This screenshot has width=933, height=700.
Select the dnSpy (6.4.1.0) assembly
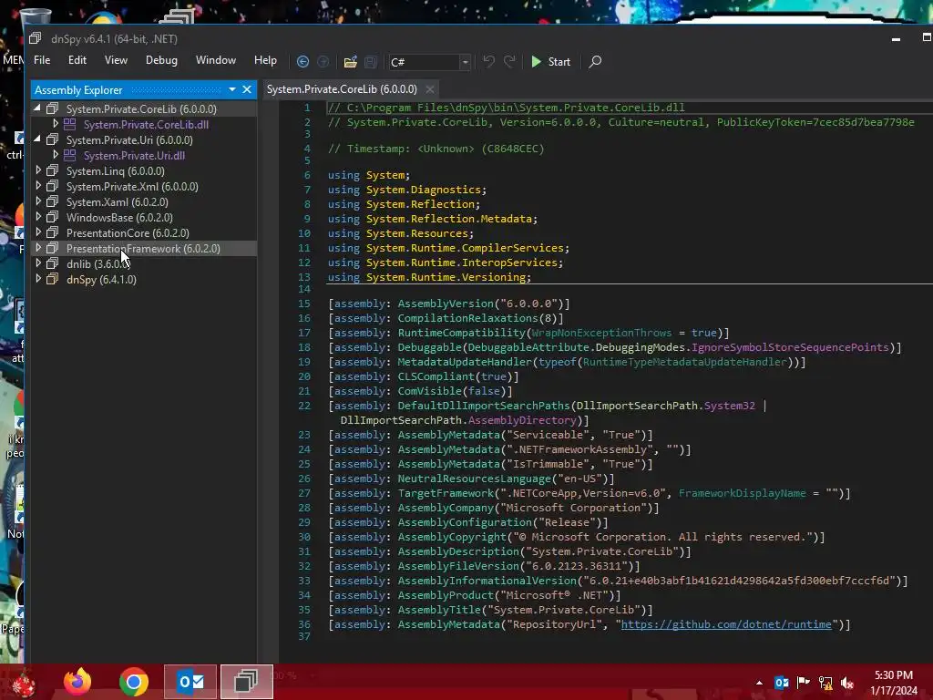tap(101, 279)
